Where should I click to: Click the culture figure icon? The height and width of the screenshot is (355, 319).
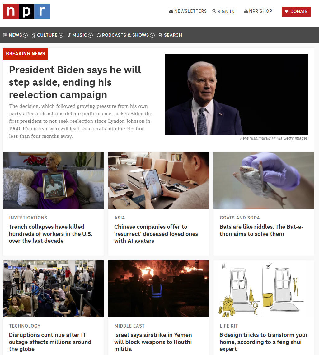(34, 35)
